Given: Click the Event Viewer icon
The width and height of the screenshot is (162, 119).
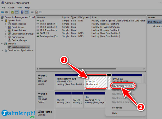Looking at the screenshot, I should tap(9, 27).
